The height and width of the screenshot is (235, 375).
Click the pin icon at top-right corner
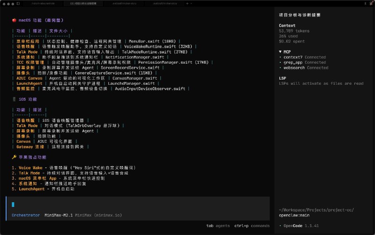tap(365, 4)
